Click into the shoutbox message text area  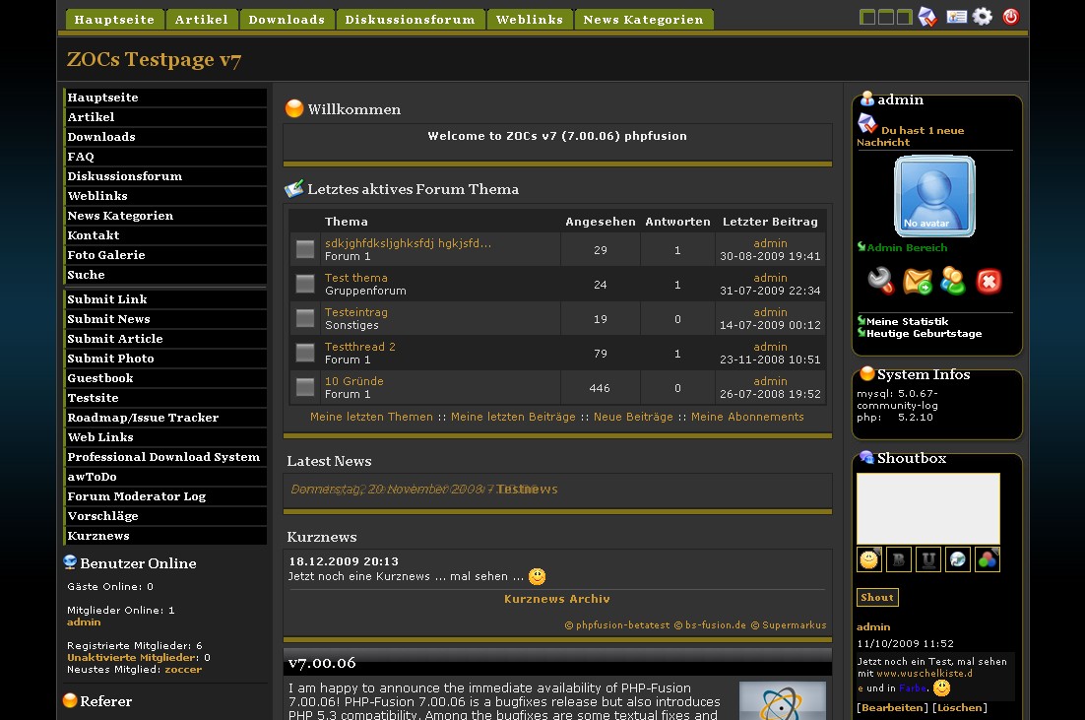[927, 508]
